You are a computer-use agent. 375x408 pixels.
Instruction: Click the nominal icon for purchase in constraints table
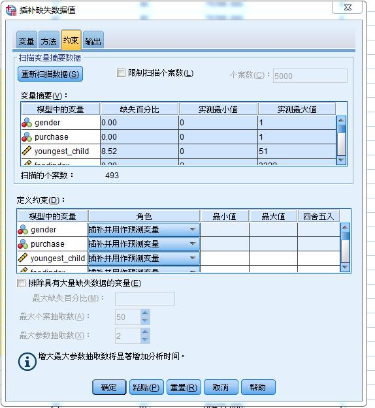[x=23, y=243]
